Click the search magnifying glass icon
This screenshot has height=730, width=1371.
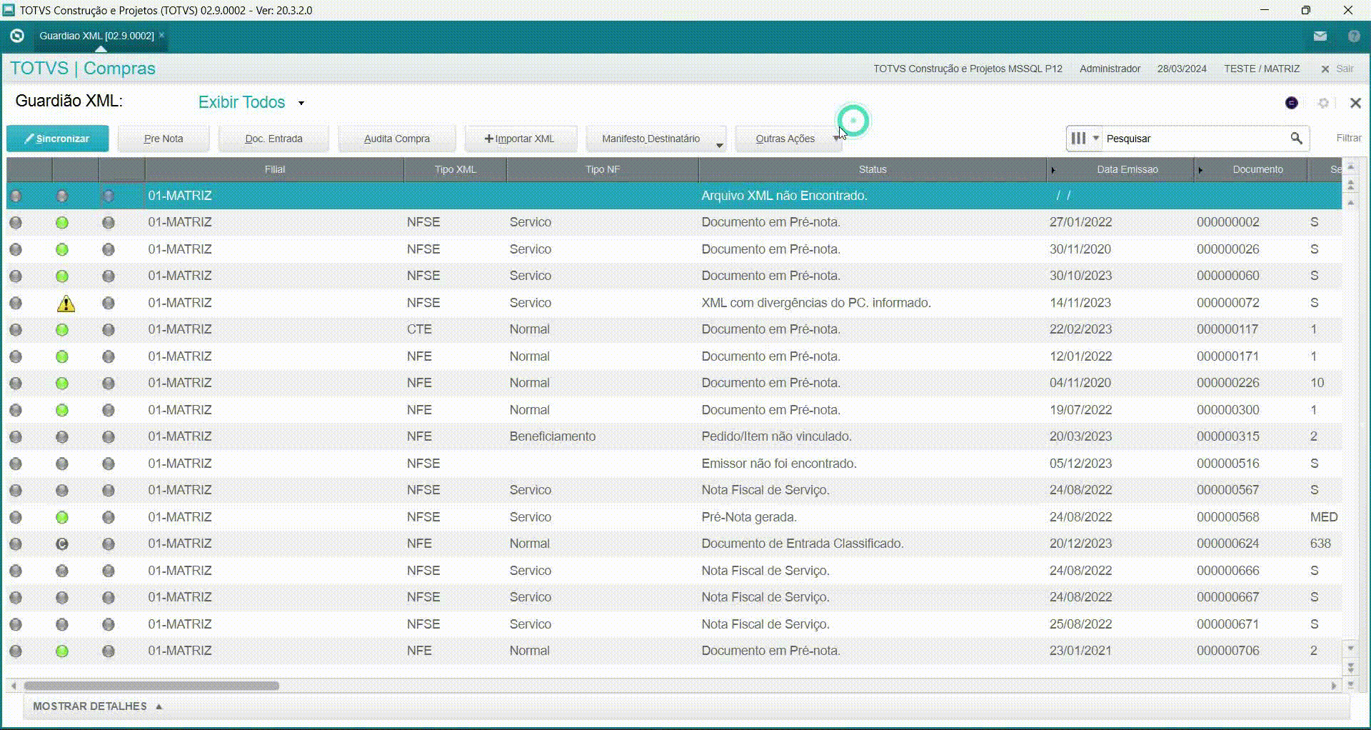click(1296, 139)
